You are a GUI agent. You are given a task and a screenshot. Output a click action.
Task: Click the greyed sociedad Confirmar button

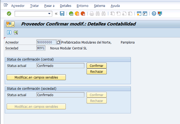click(x=97, y=95)
